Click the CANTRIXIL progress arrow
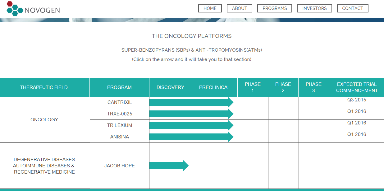This screenshot has width=384, height=191. [x=191, y=102]
